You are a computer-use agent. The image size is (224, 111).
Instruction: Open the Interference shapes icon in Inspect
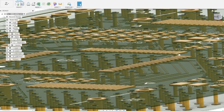[x=55, y=4]
